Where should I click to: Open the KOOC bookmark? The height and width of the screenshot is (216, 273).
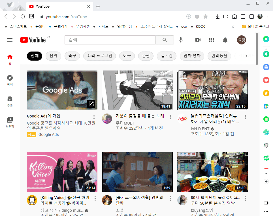click(199, 26)
